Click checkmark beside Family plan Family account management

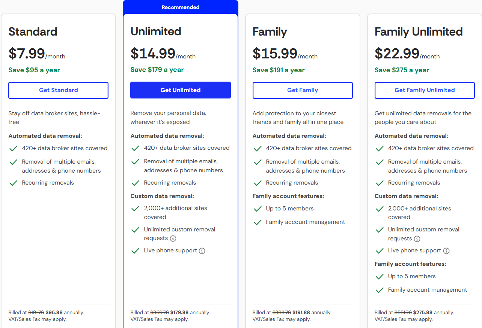point(258,222)
